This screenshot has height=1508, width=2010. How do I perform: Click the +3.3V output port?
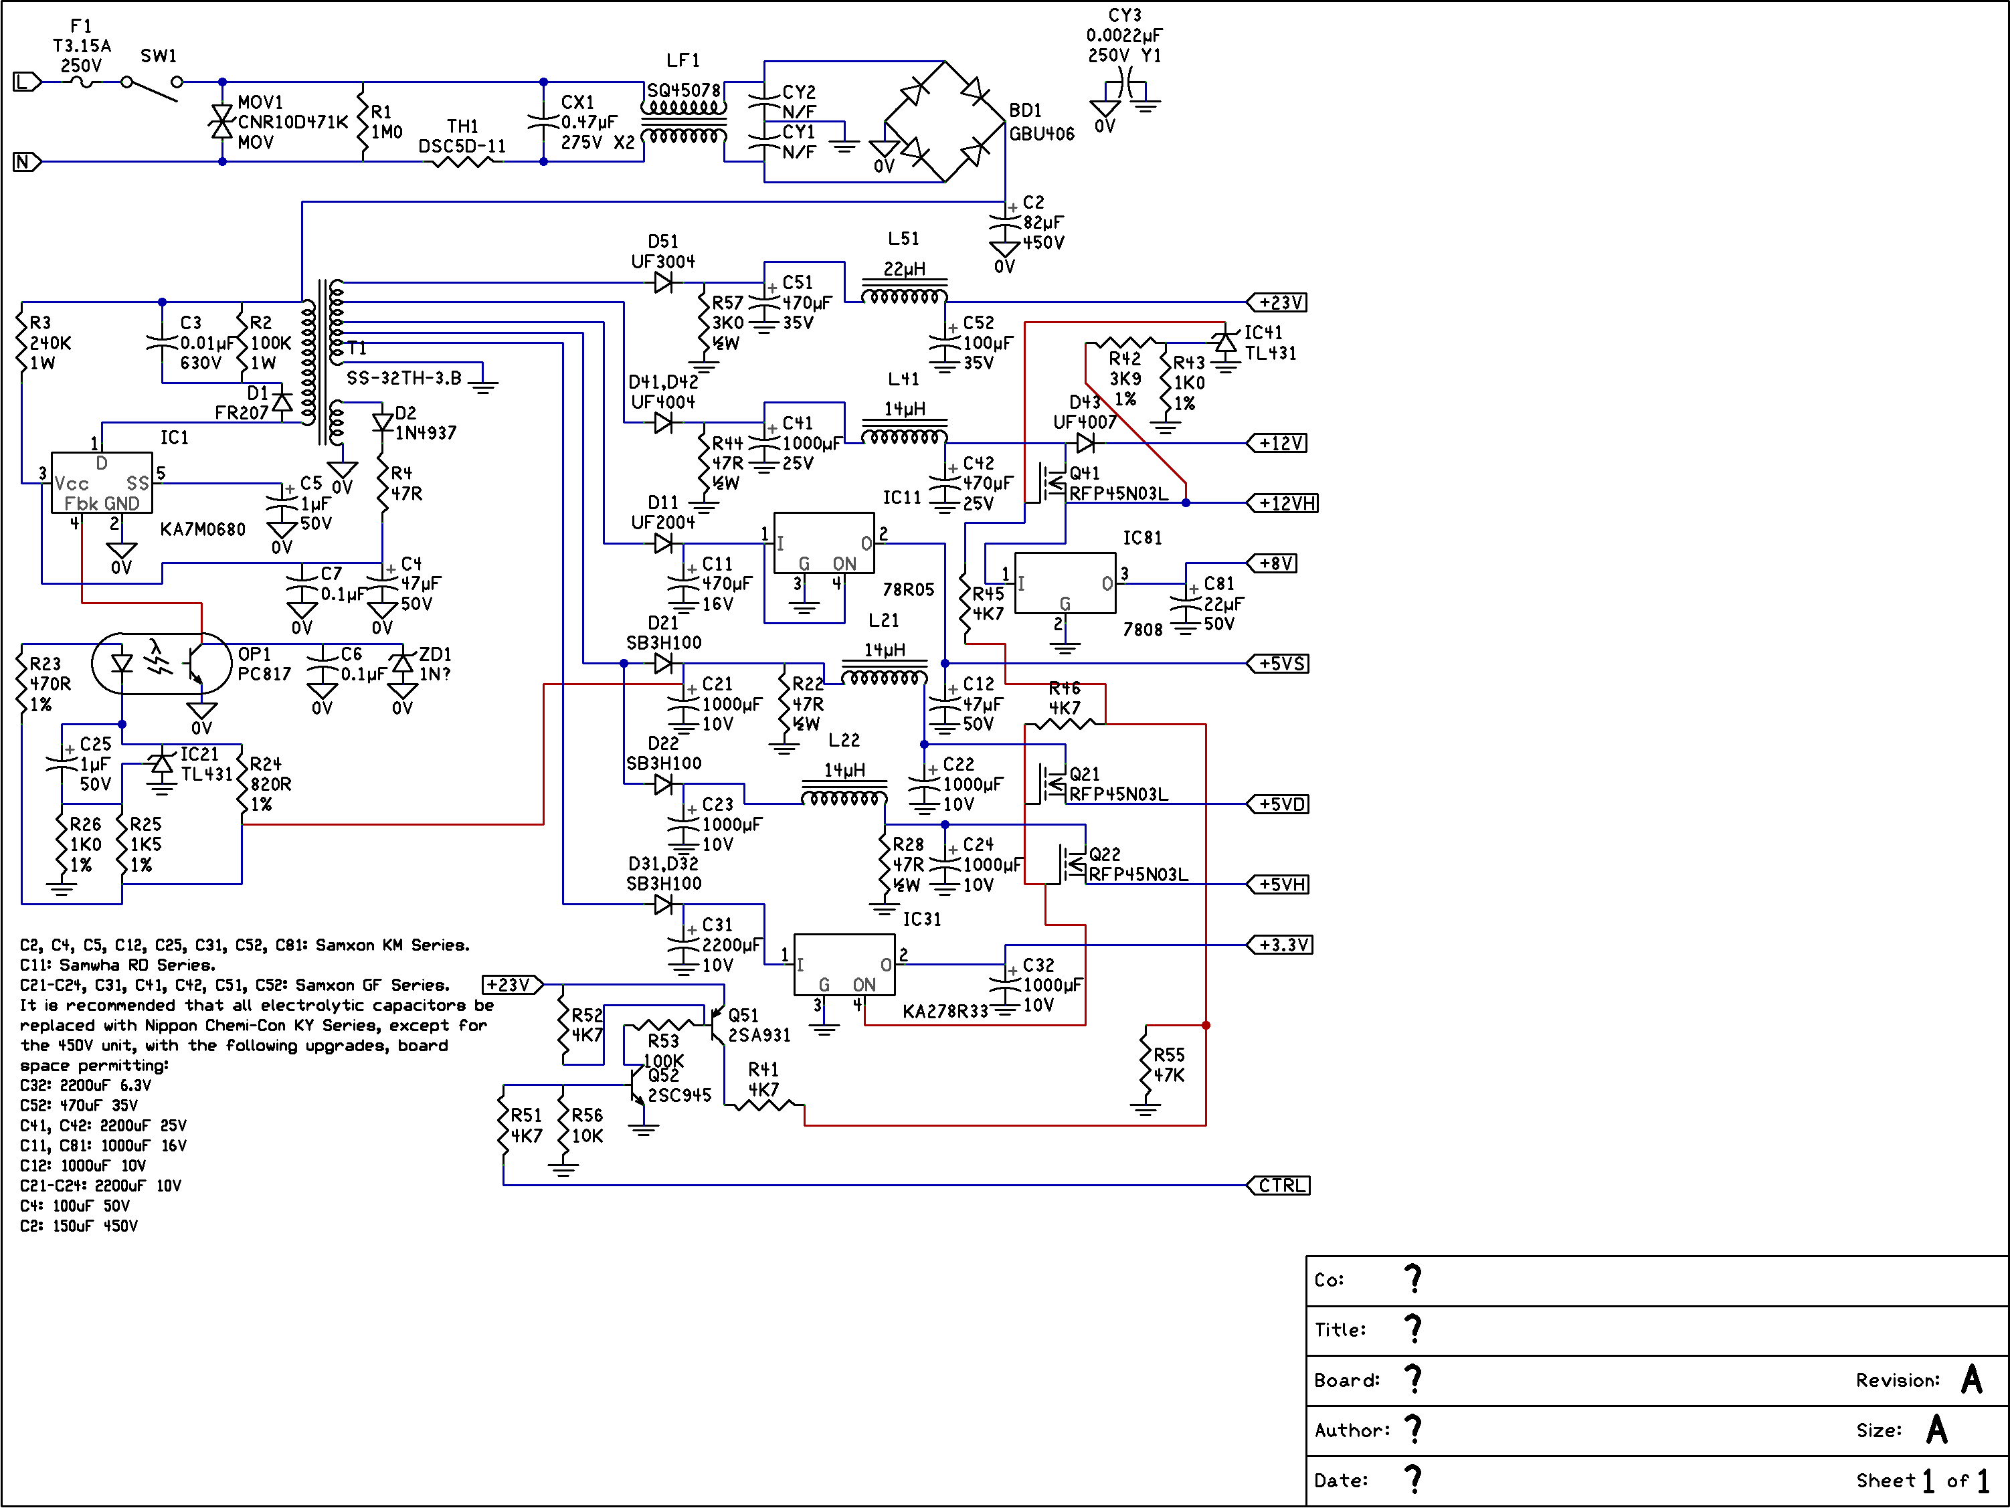[x=1279, y=945]
